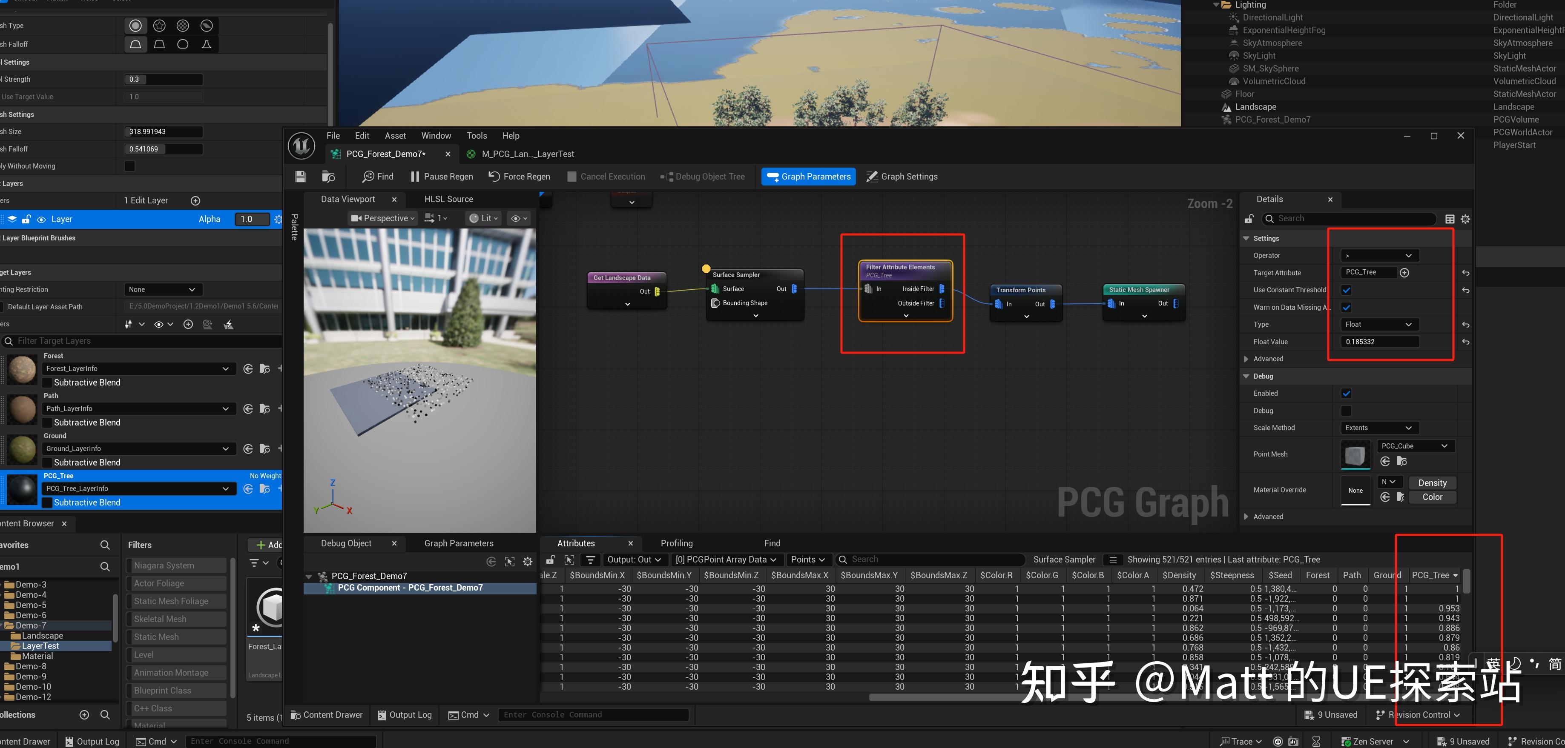Uncheck the Debug Enabled checkbox

coord(1346,394)
